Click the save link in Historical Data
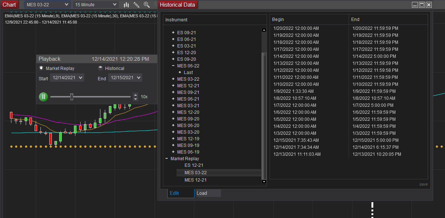This screenshot has width=445, height=218. pos(423,184)
